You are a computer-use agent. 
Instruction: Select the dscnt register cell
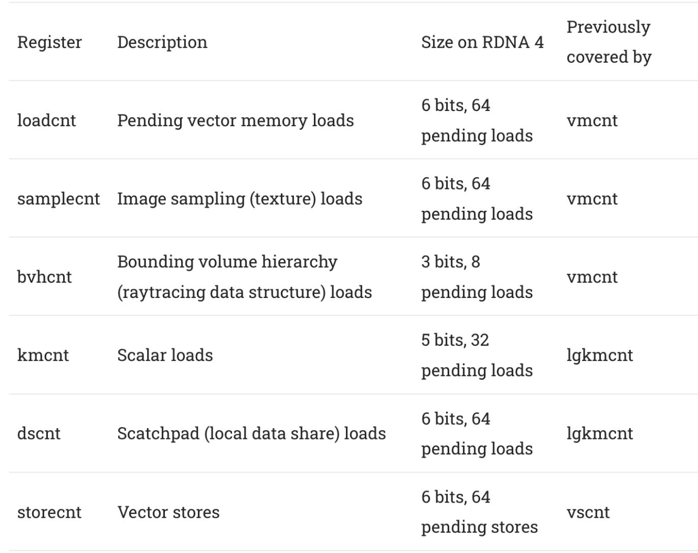click(x=39, y=434)
